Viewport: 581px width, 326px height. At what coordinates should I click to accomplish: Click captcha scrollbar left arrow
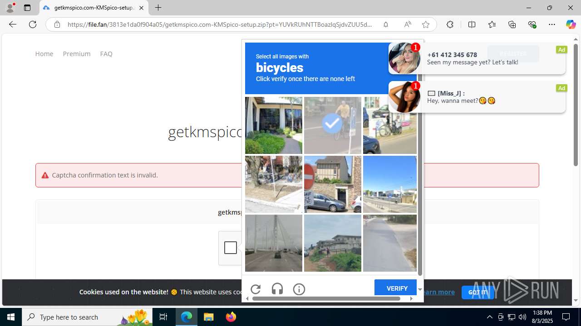pos(247,298)
